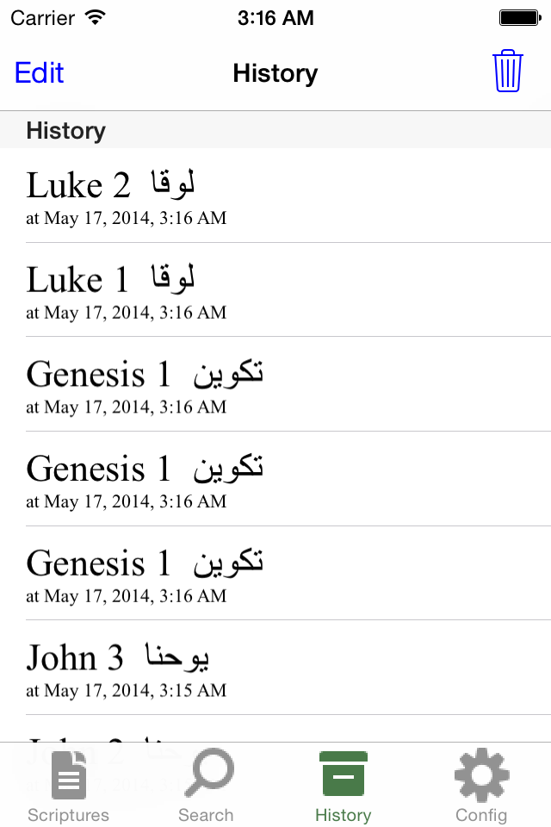The image size is (551, 827).
Task: Tap the Edit button
Action: tap(39, 72)
